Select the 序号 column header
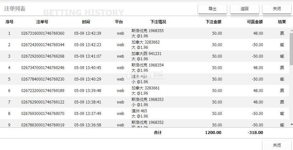 [9, 22]
